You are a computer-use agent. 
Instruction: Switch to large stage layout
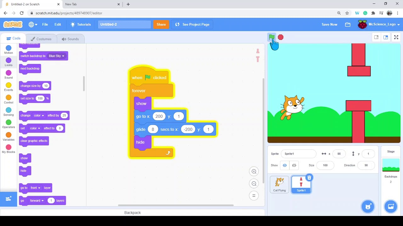coord(386,37)
